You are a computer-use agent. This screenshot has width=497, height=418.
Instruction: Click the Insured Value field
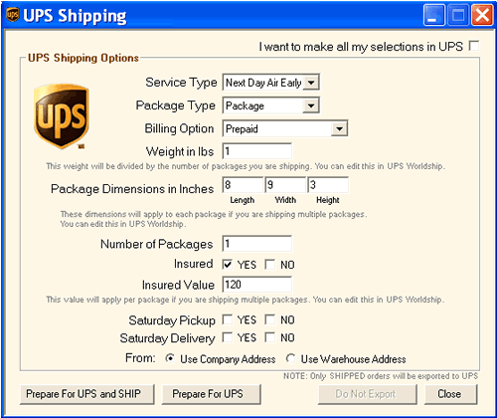(257, 285)
